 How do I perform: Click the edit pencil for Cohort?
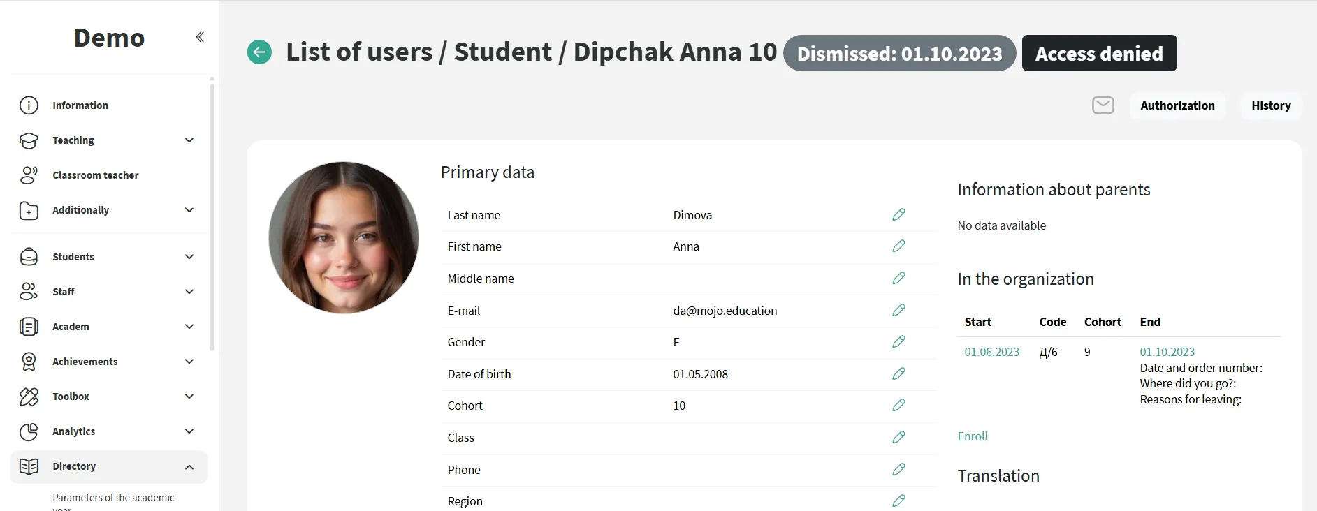tap(898, 405)
